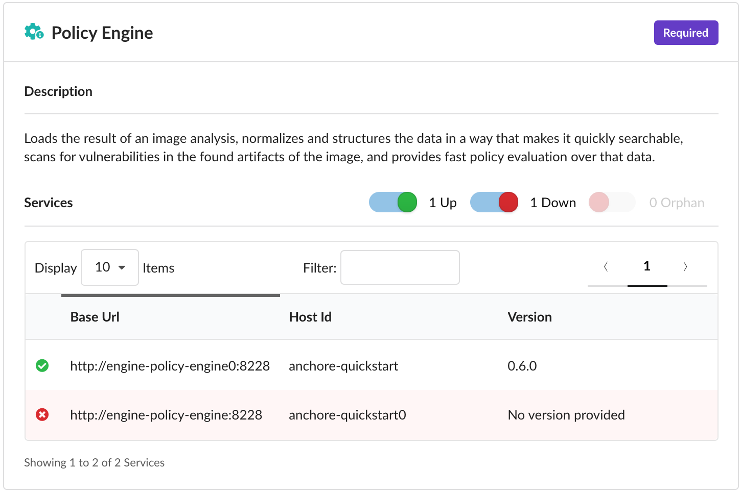Click the http://engine-policy-engine:8228 URL
741x493 pixels.
tap(166, 415)
